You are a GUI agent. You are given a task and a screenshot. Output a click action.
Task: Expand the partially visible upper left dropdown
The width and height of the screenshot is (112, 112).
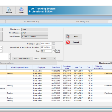click(1, 48)
